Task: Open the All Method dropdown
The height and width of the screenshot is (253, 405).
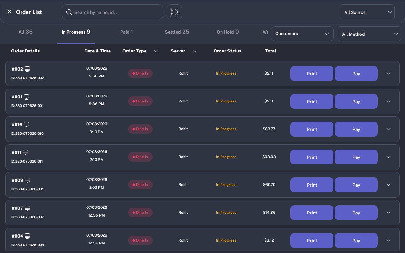Action: point(369,34)
